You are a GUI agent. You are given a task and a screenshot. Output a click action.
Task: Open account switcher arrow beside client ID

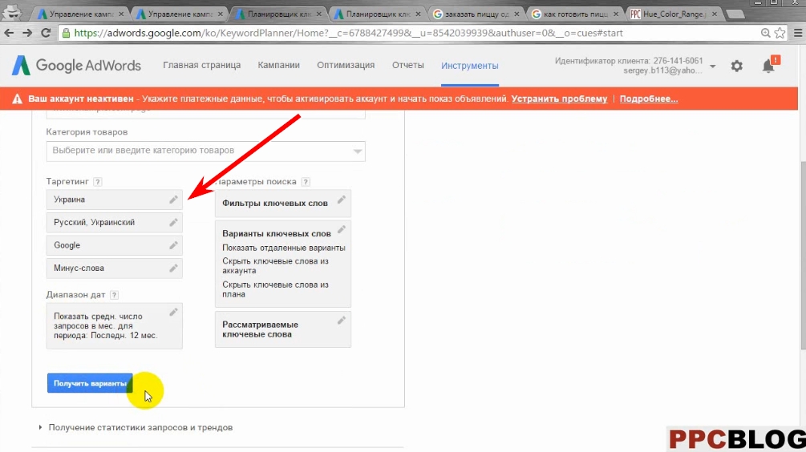(x=712, y=67)
